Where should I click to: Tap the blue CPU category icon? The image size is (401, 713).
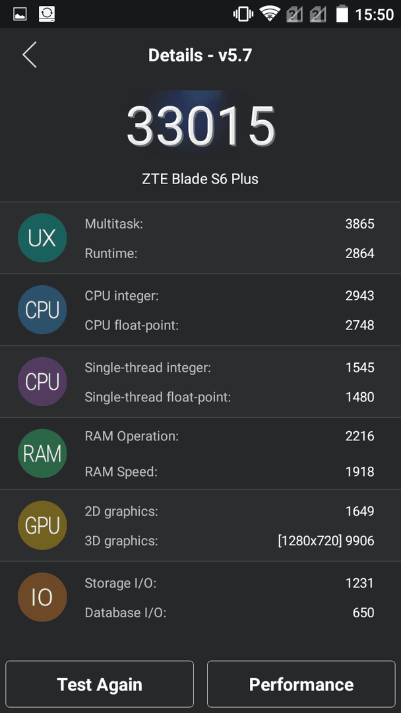pos(42,310)
